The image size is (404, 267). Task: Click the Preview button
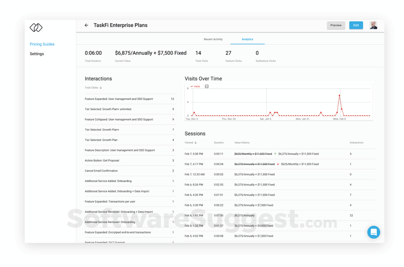tap(336, 25)
